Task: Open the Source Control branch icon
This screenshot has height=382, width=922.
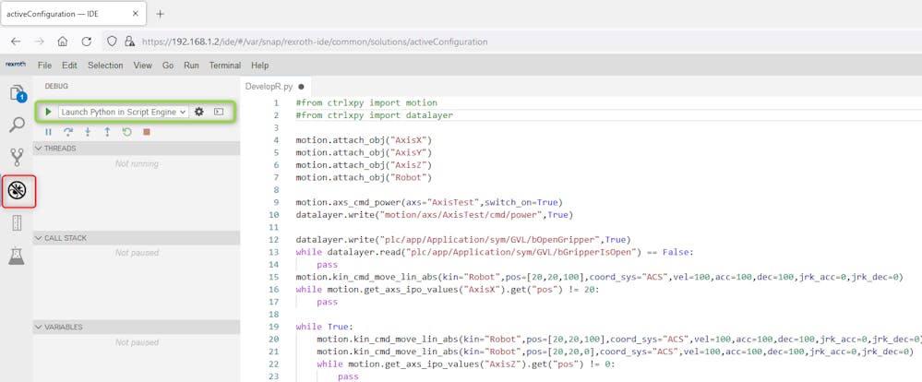Action: click(18, 157)
